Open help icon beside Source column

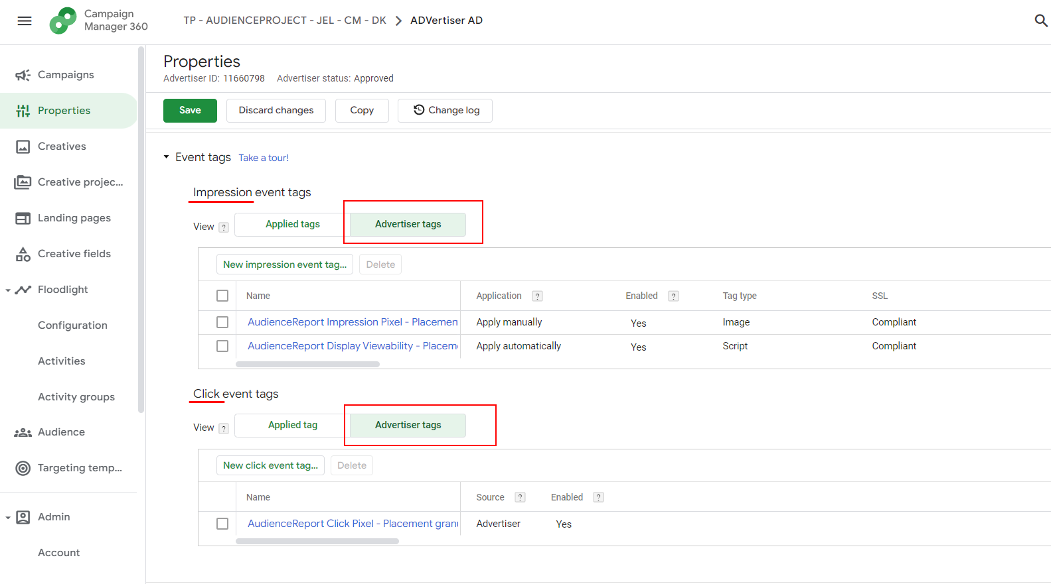[521, 497]
